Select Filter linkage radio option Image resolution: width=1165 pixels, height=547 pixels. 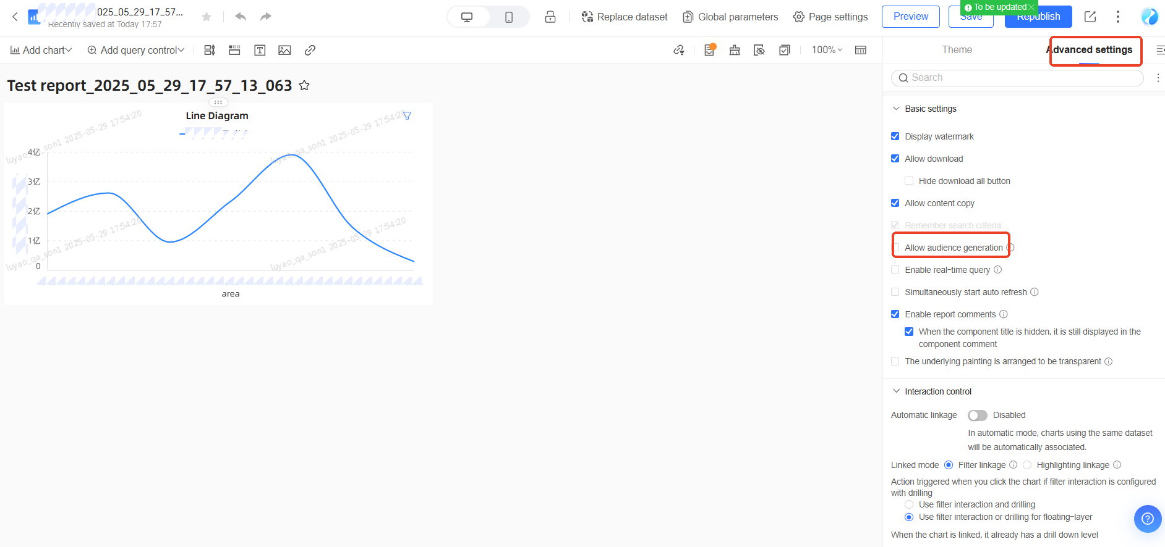(949, 465)
